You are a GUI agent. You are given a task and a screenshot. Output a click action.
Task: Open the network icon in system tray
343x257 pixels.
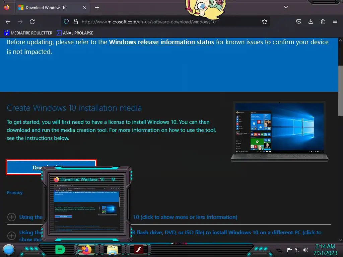tap(297, 250)
